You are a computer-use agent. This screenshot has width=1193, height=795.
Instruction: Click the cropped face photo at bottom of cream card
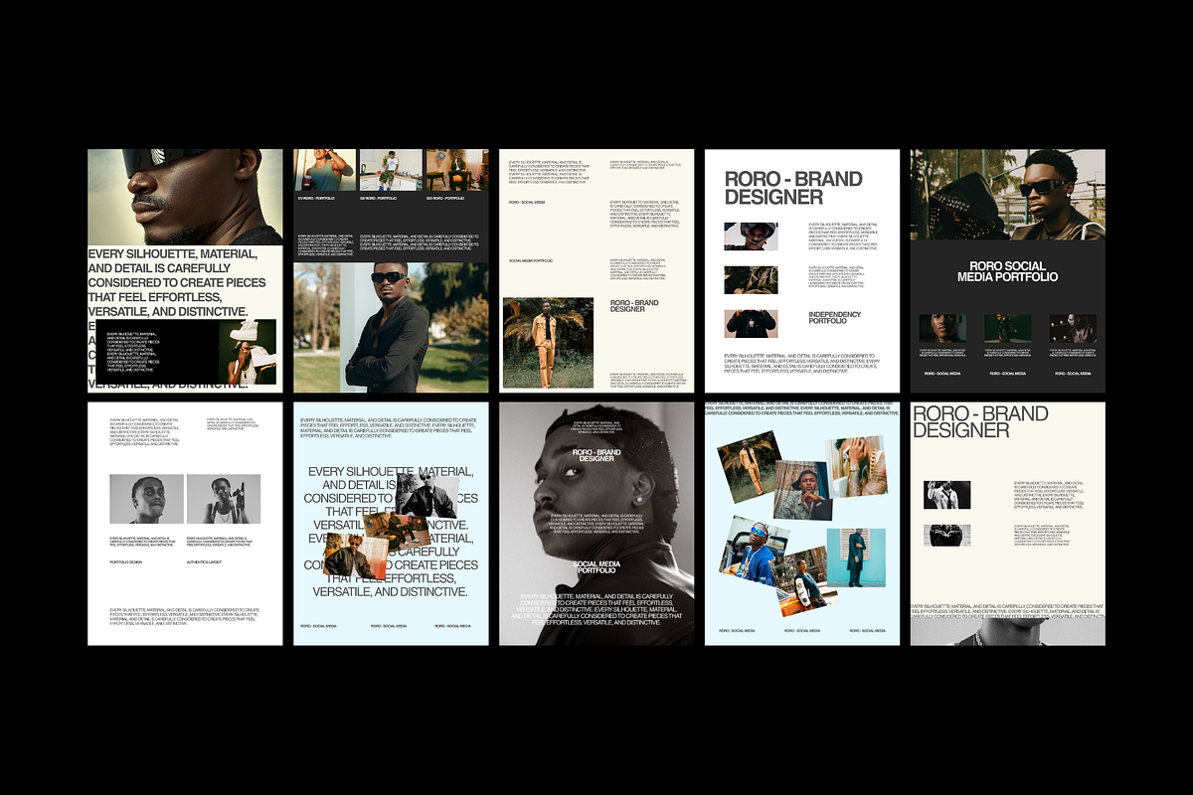tap(1007, 634)
